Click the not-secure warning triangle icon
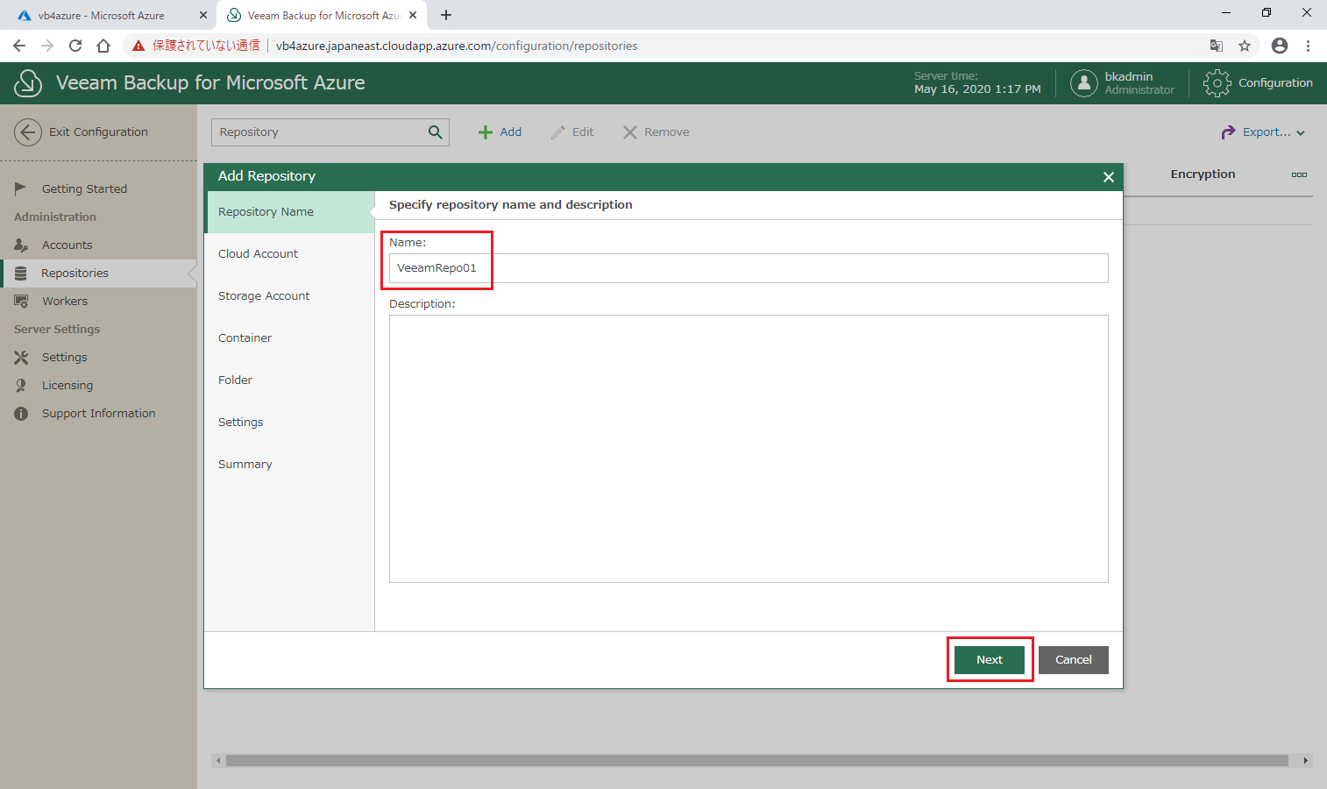Viewport: 1327px width, 789px height. 138,46
